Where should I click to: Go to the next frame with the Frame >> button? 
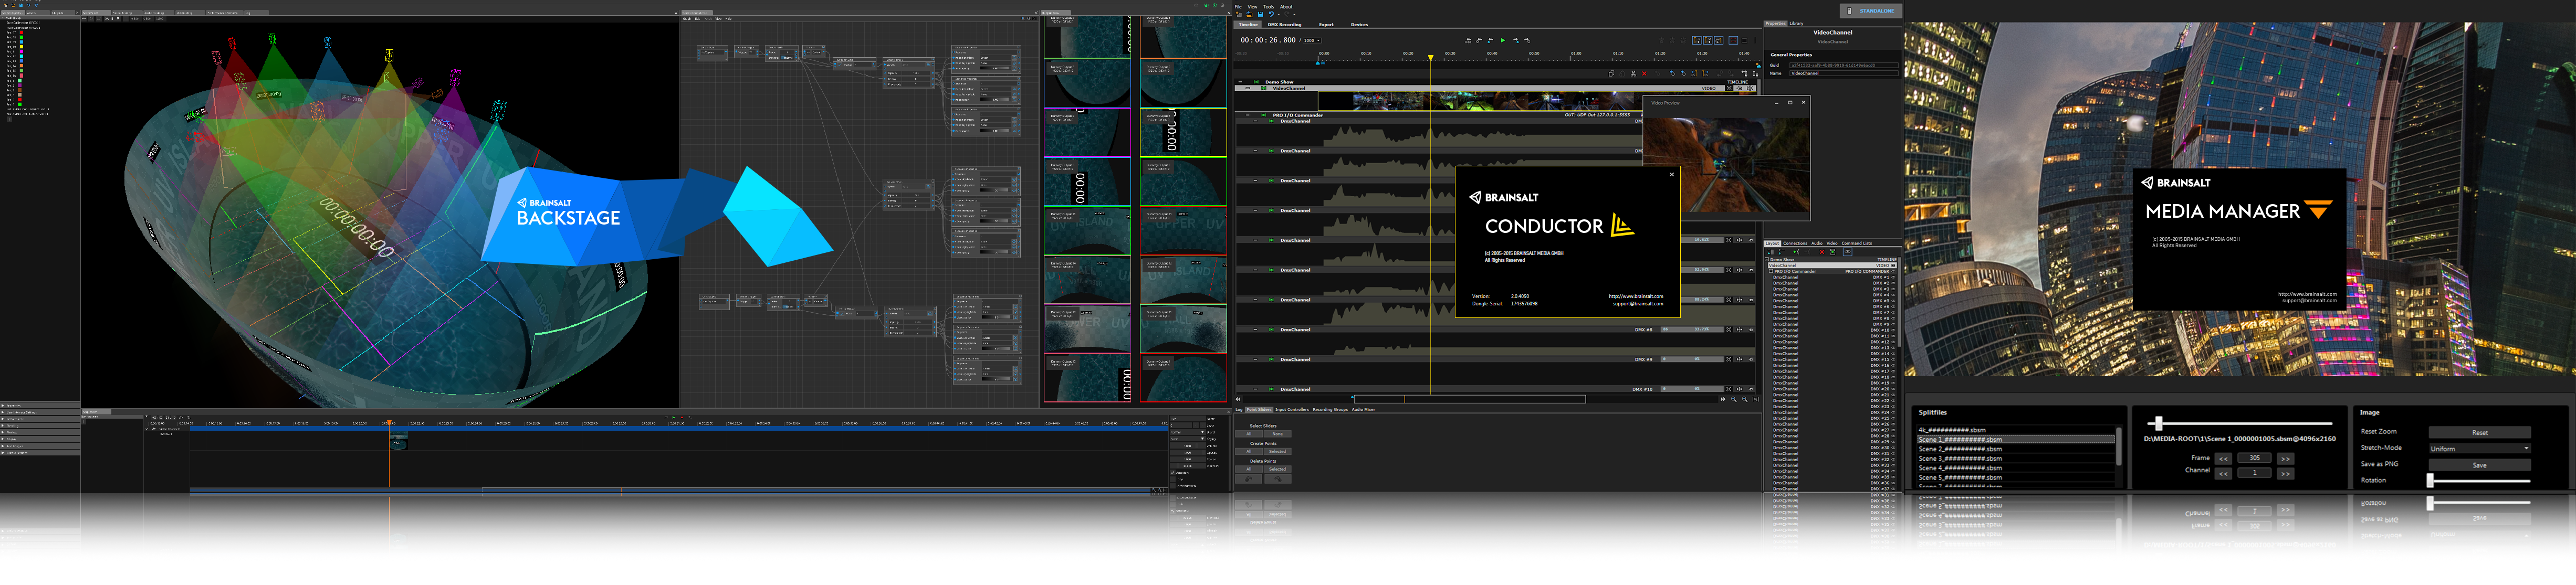pyautogui.click(x=2285, y=458)
